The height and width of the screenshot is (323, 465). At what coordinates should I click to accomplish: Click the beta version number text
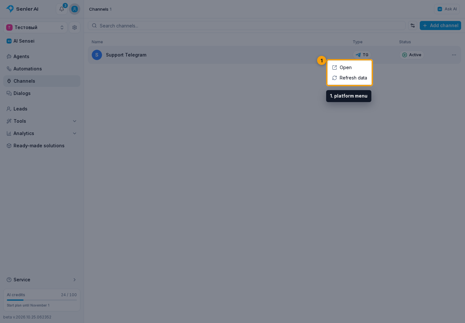pyautogui.click(x=27, y=317)
